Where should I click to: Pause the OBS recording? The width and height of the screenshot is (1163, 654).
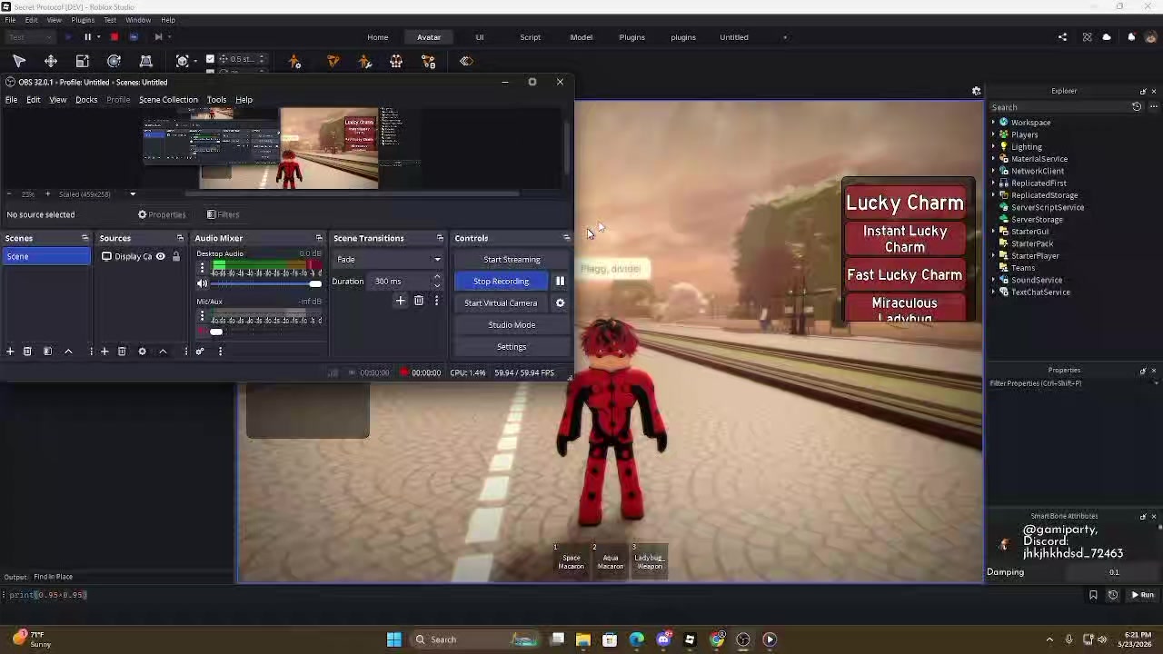(x=560, y=282)
